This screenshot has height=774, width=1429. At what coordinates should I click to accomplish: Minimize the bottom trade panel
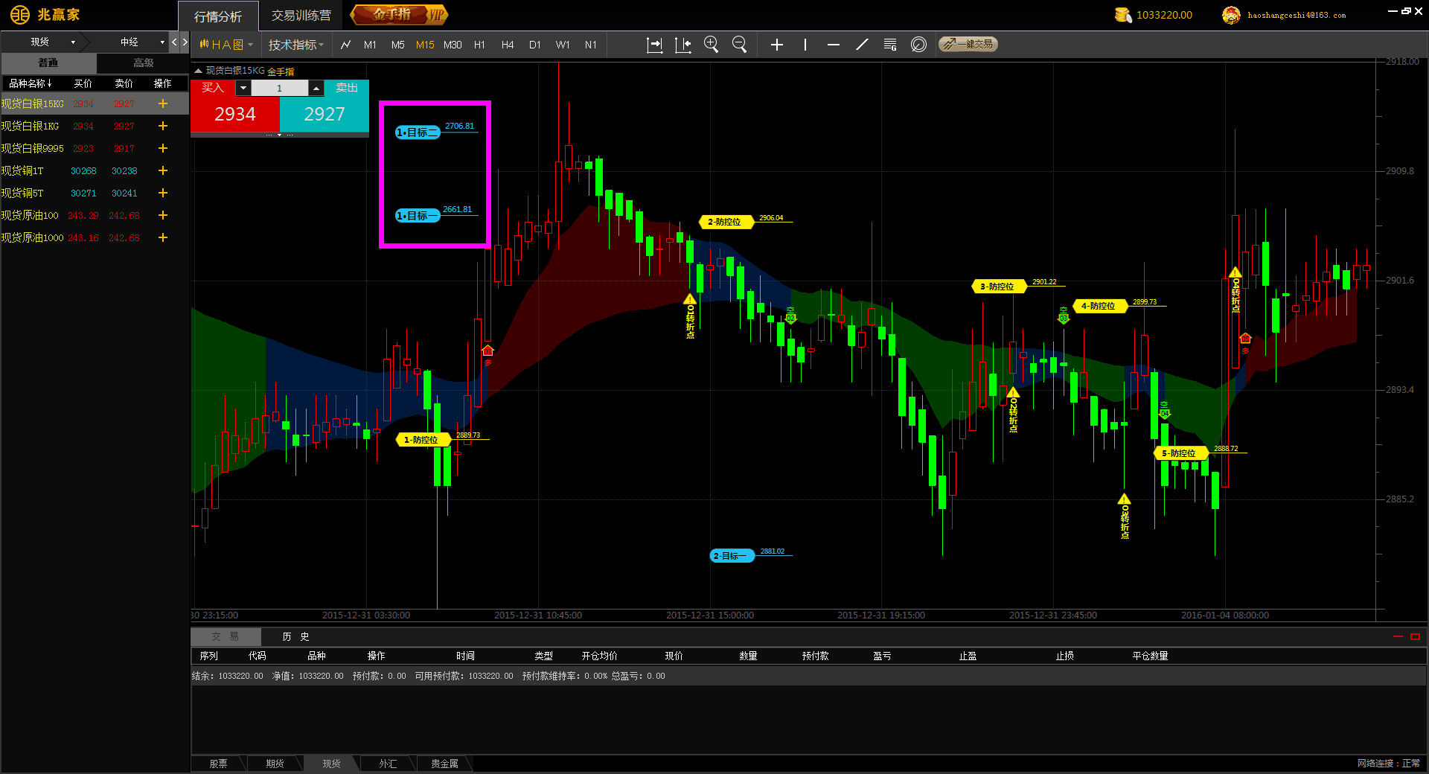(1398, 636)
